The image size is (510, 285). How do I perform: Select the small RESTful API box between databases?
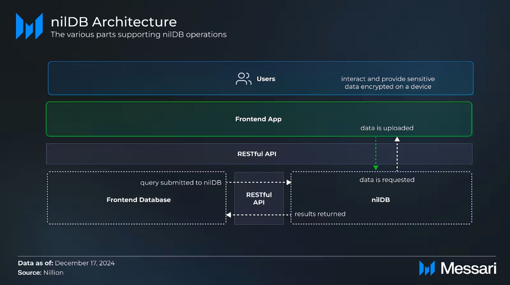tap(259, 199)
